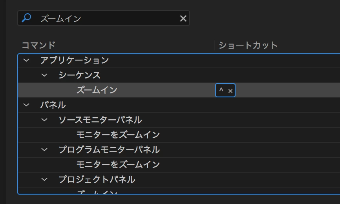340x204 pixels.
Task: Click the コマンド column header
Action: (38, 45)
